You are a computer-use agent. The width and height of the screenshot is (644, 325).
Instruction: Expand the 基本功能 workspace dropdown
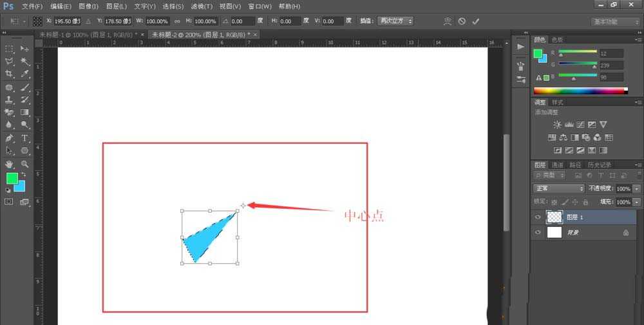[x=615, y=21]
